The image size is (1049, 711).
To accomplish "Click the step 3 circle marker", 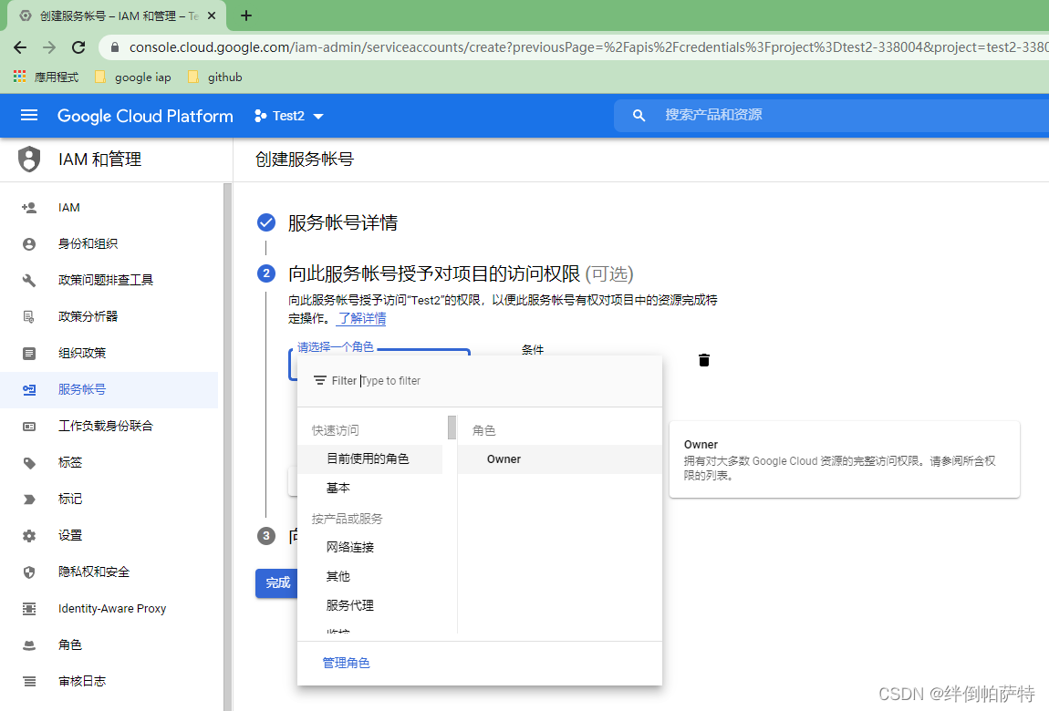I will pyautogui.click(x=266, y=536).
